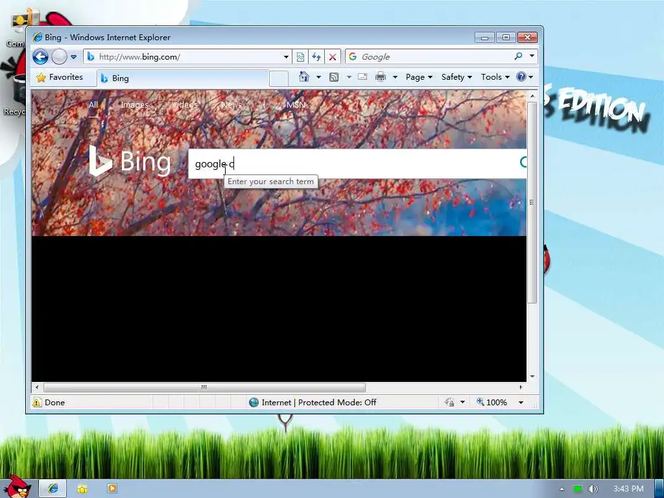Click the Bing logo
664x498 pixels.
pyautogui.click(x=130, y=161)
